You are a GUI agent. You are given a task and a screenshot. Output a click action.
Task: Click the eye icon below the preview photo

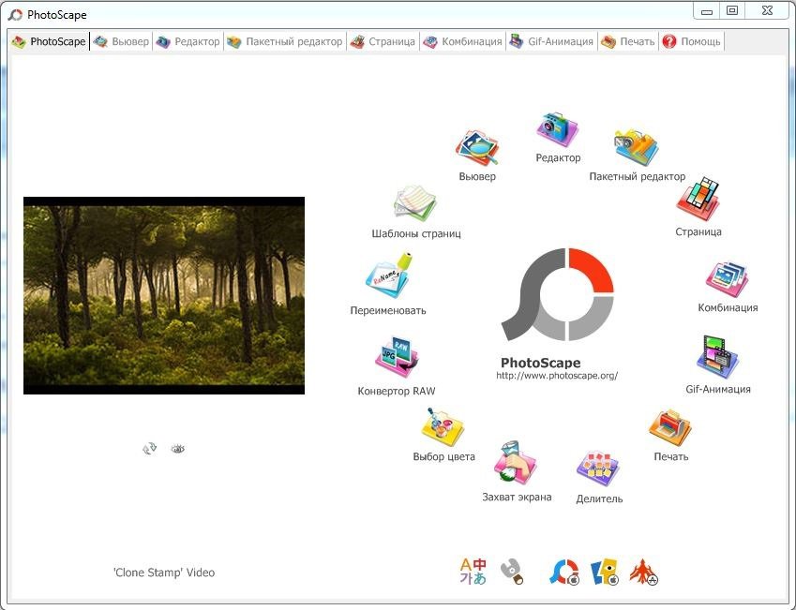coord(178,449)
